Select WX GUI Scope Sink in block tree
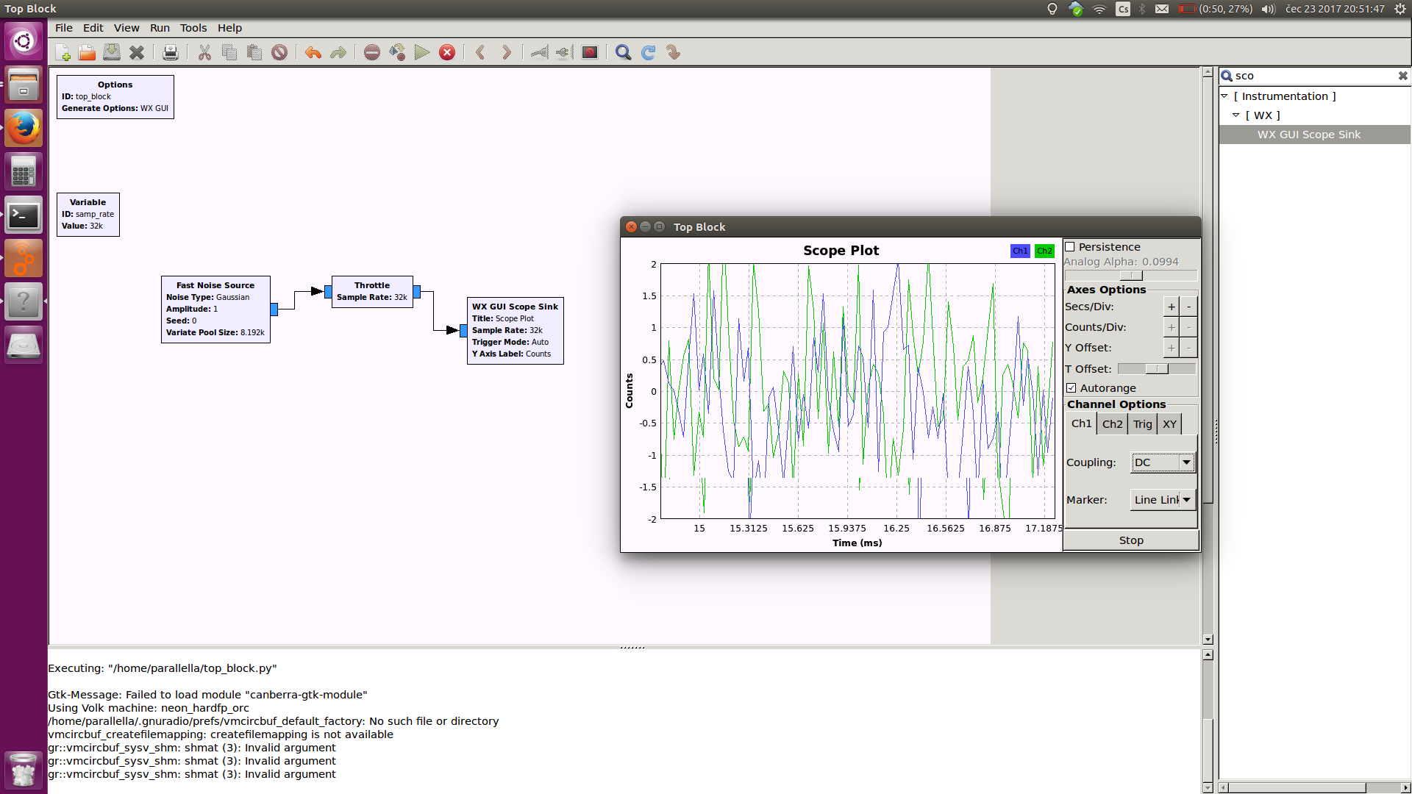The image size is (1412, 794). (1308, 135)
